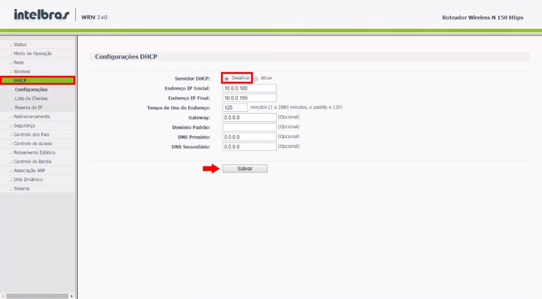Click the sidebar horizontal scrollbar thumb

pos(37,296)
